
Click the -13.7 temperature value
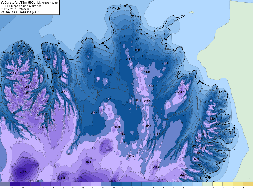13,73
